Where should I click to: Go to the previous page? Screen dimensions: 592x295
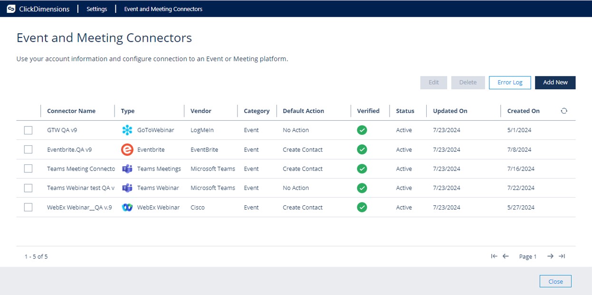click(506, 256)
